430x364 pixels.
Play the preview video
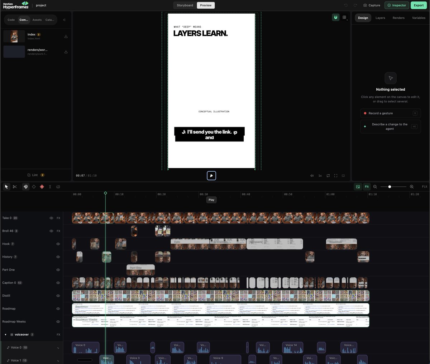click(211, 176)
